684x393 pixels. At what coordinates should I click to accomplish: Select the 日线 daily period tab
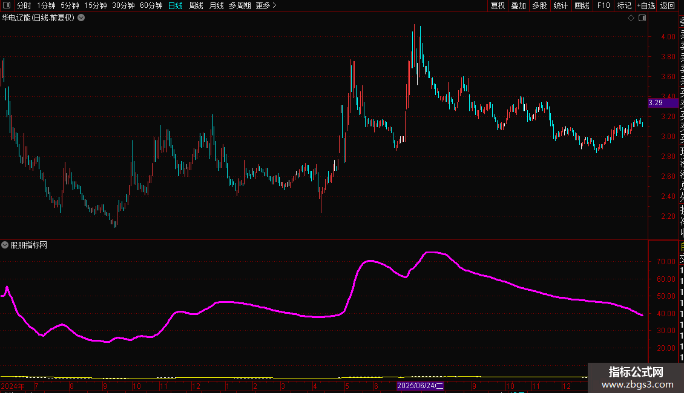click(176, 5)
